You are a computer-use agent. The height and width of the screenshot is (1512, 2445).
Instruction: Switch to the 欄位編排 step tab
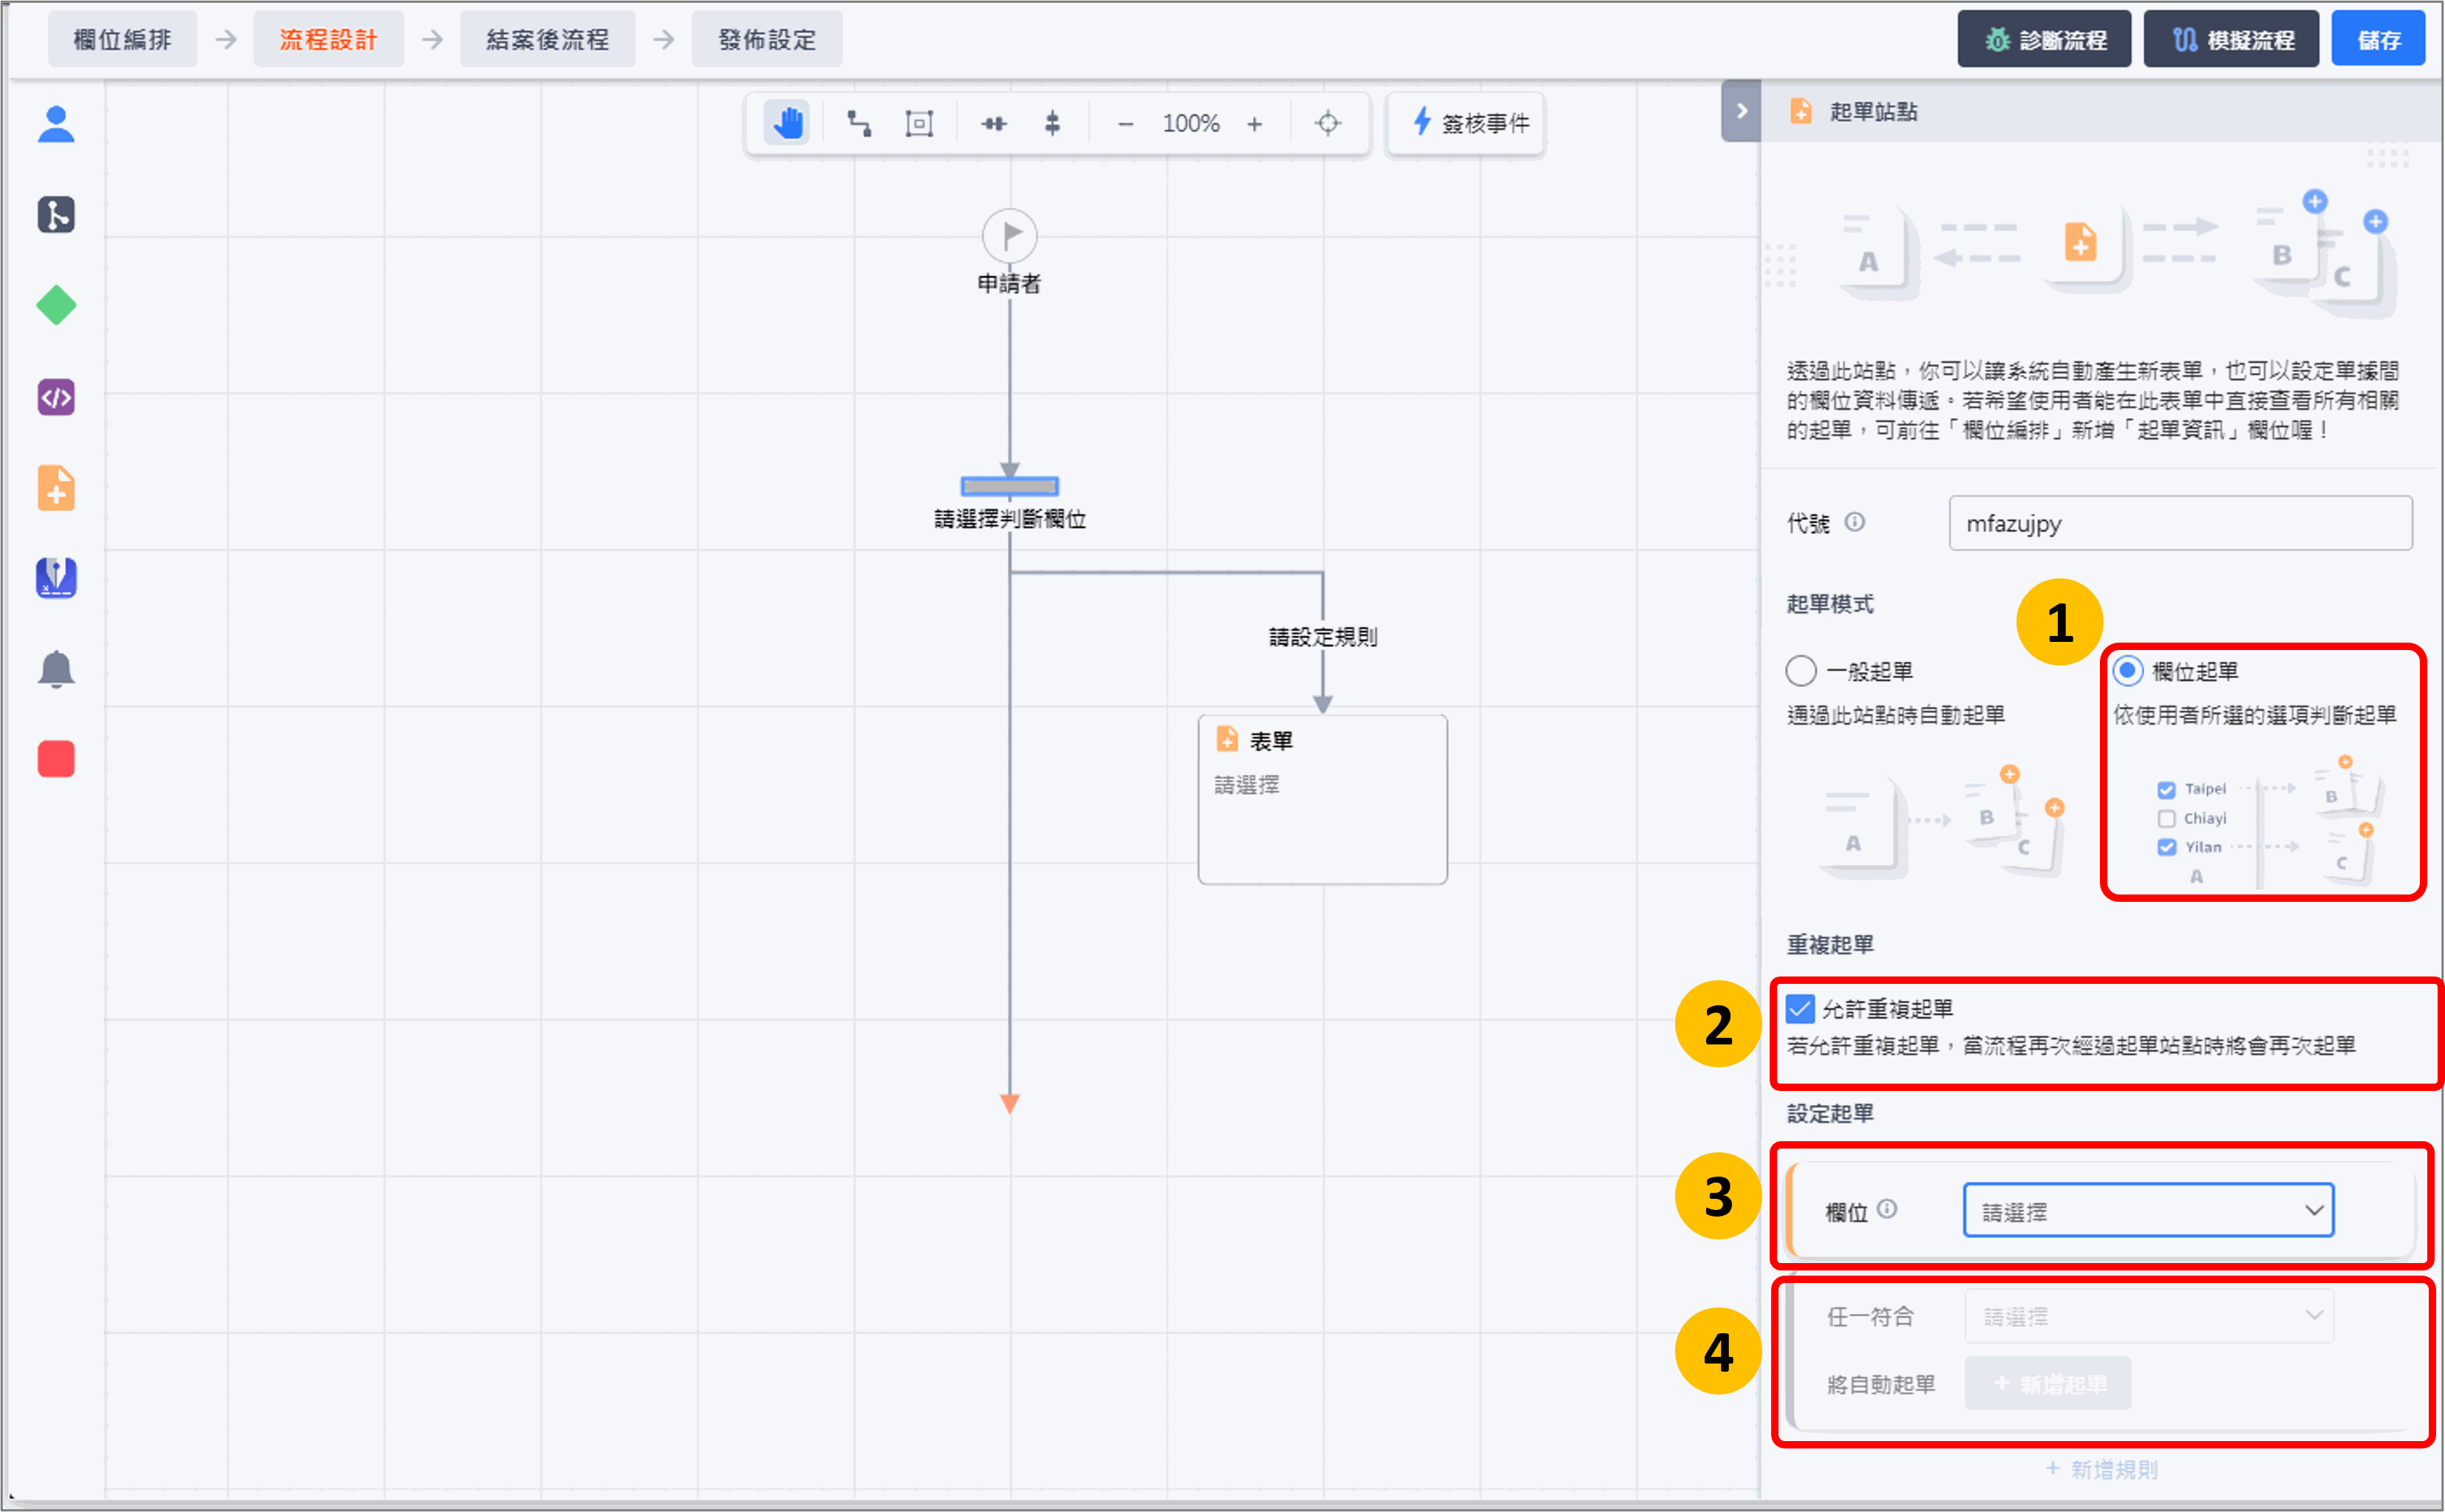coord(122,40)
